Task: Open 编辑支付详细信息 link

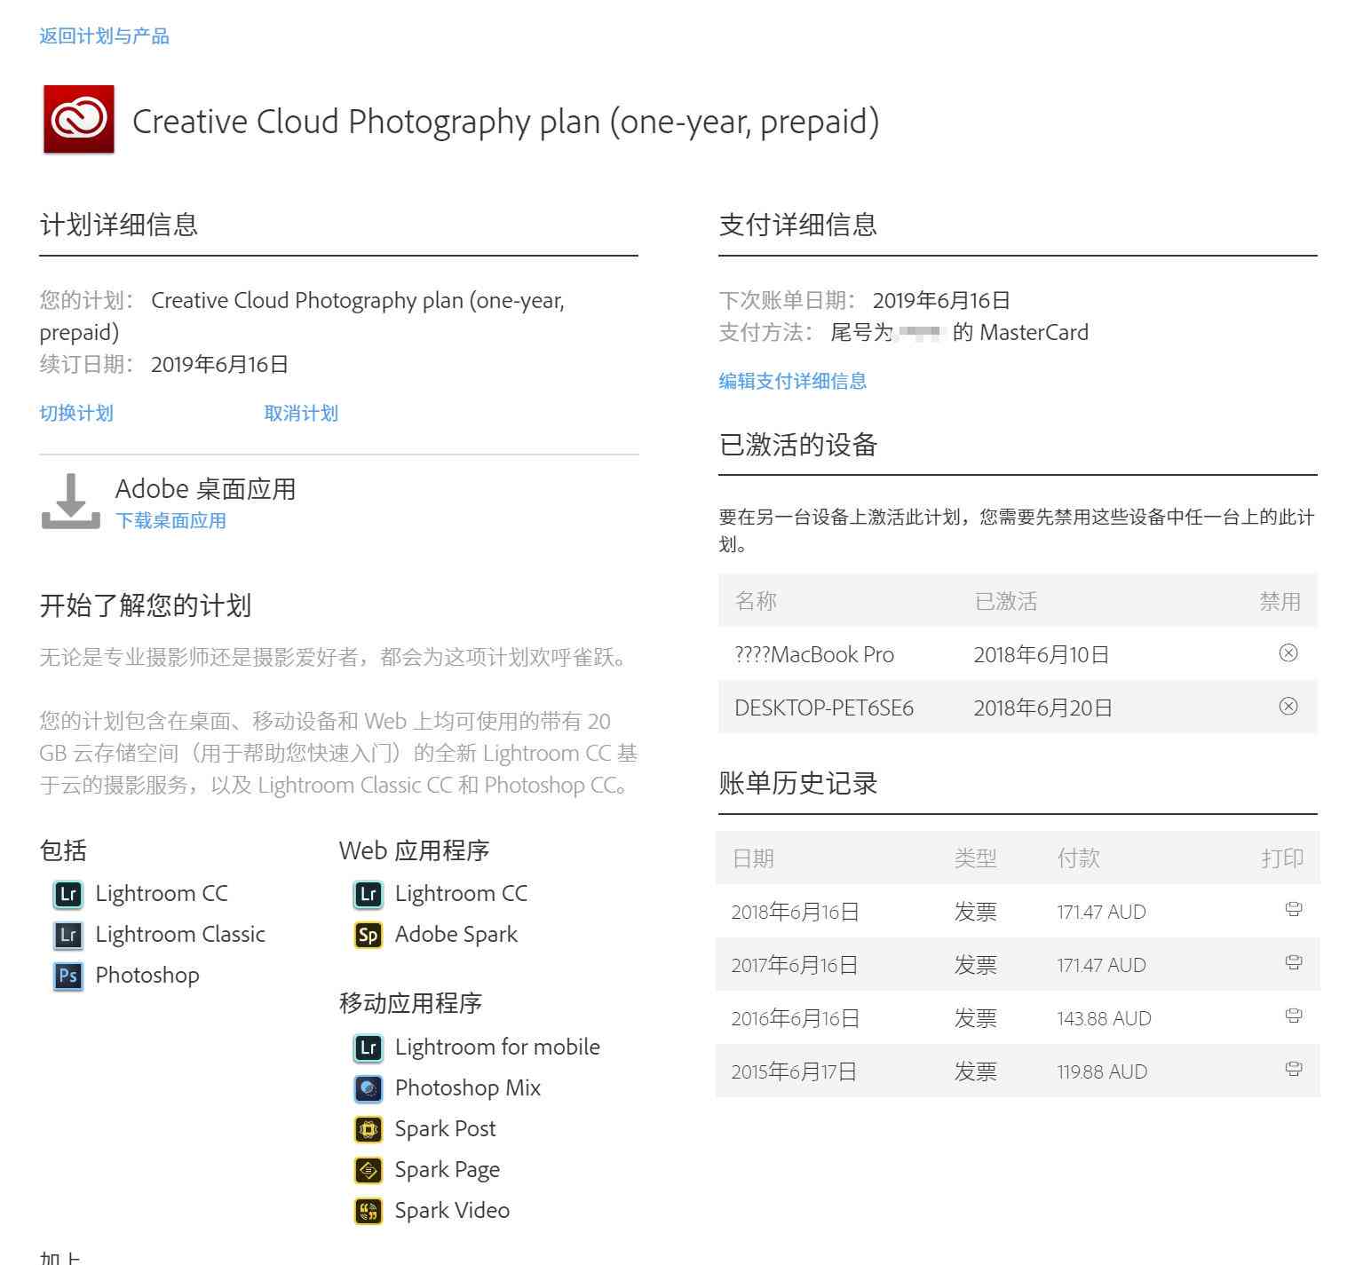Action: click(792, 381)
